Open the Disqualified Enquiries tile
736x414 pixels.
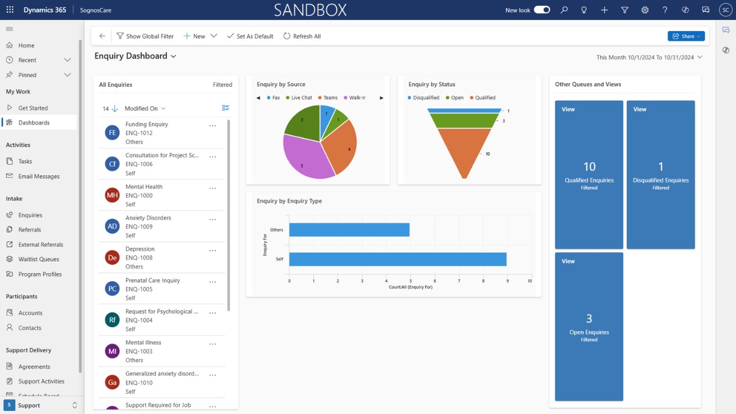tap(661, 175)
